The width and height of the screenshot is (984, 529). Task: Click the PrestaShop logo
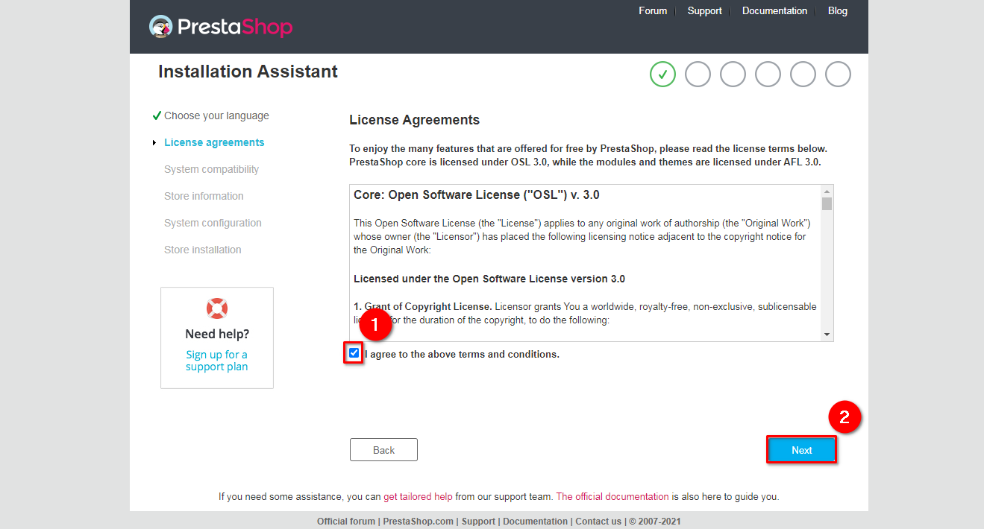click(x=221, y=27)
